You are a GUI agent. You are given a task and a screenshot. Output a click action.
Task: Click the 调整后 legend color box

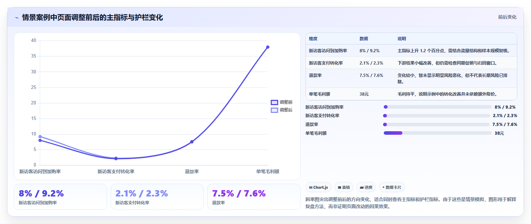(x=274, y=110)
